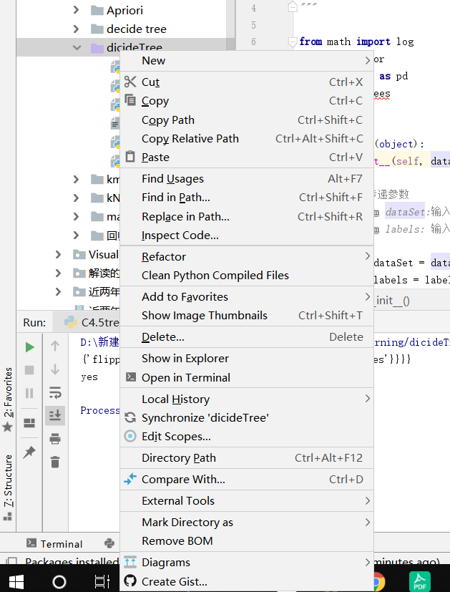Choose Delete... entry

(247, 336)
